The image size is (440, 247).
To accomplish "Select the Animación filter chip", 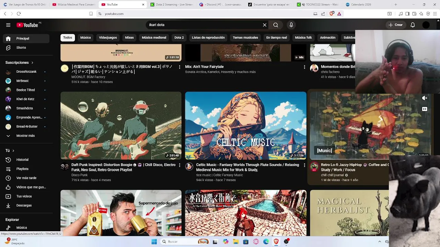I will click(328, 37).
